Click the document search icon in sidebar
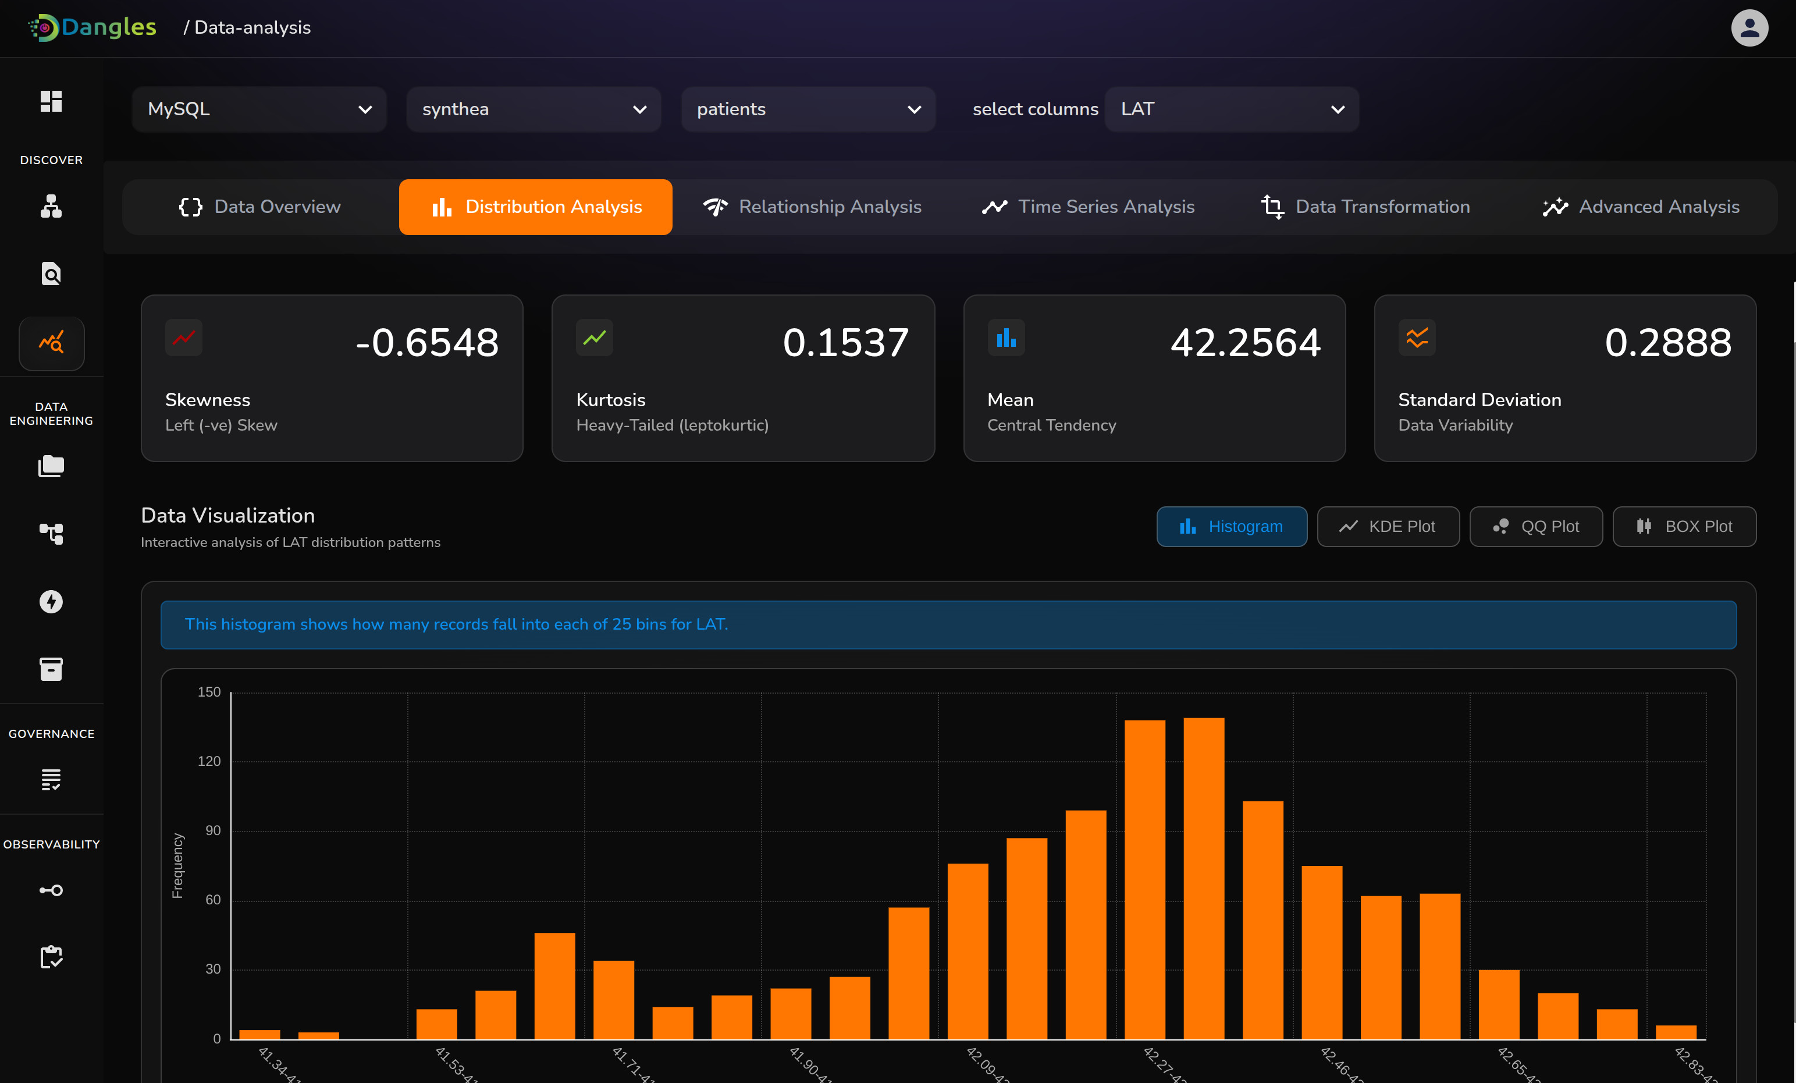 coord(51,274)
